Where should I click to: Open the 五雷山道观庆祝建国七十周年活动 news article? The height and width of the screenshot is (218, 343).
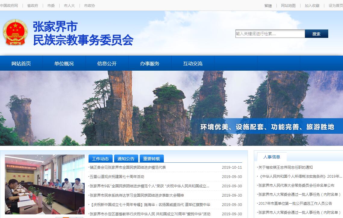117,177
